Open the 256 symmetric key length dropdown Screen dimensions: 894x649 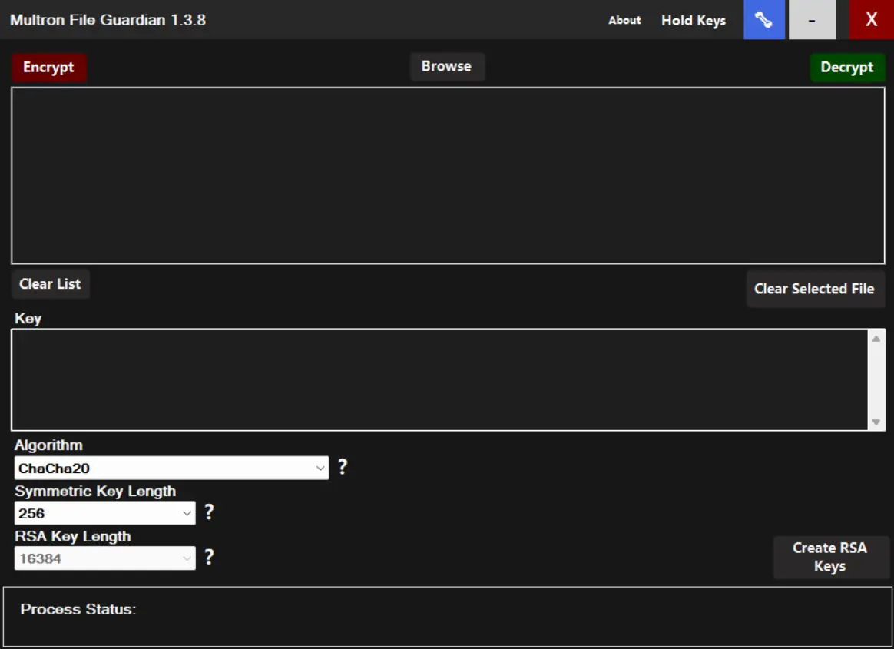[105, 513]
